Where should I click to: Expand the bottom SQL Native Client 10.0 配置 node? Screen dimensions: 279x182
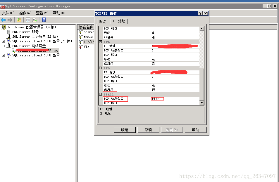click(3, 55)
